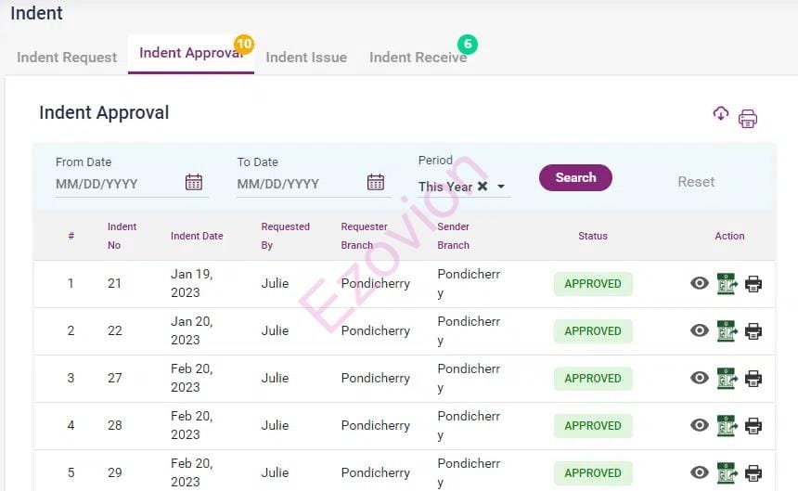The image size is (798, 491).
Task: Print indent number 29
Action: coord(753,472)
